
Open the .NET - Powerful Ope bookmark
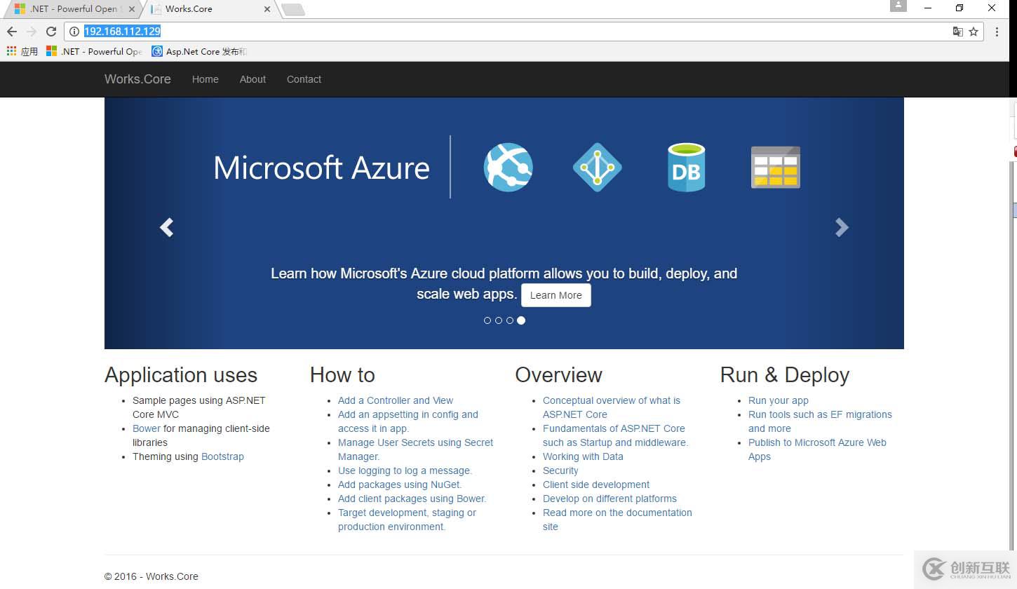coord(94,51)
